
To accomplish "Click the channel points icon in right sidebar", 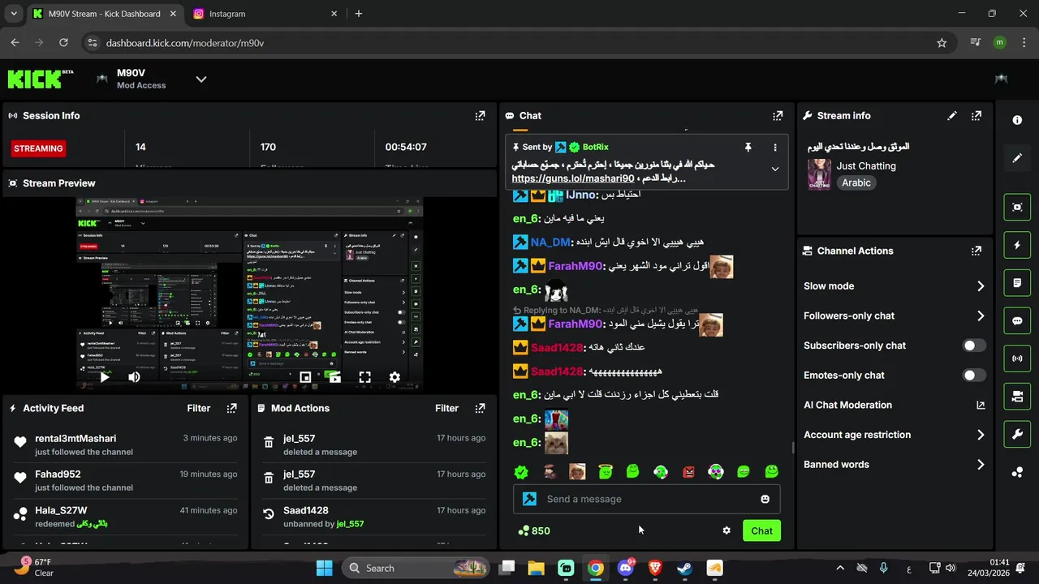I will [x=1017, y=473].
